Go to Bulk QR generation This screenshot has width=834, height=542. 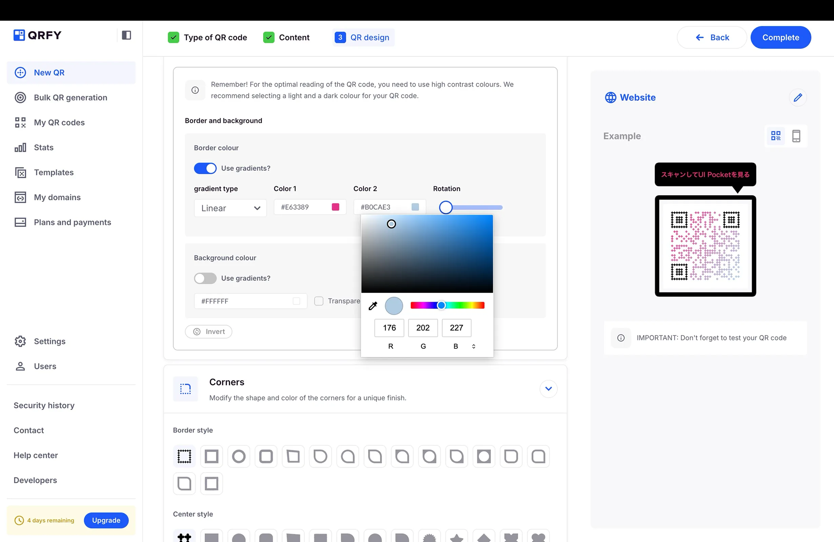click(x=71, y=97)
